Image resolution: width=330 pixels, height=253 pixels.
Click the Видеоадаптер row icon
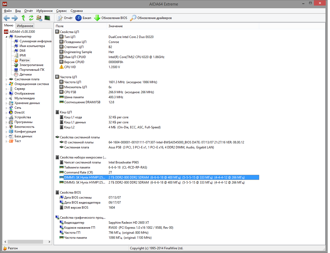tap(62, 223)
